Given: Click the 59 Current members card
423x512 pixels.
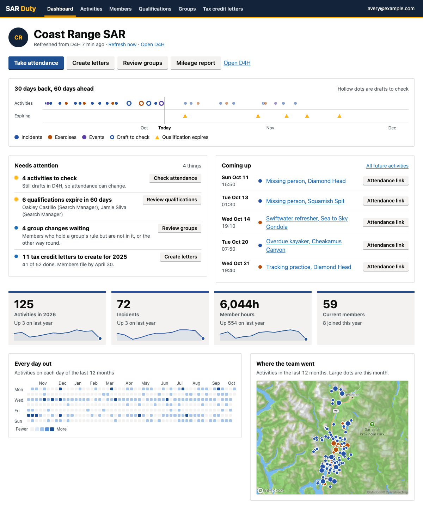Looking at the screenshot, I should [366, 318].
